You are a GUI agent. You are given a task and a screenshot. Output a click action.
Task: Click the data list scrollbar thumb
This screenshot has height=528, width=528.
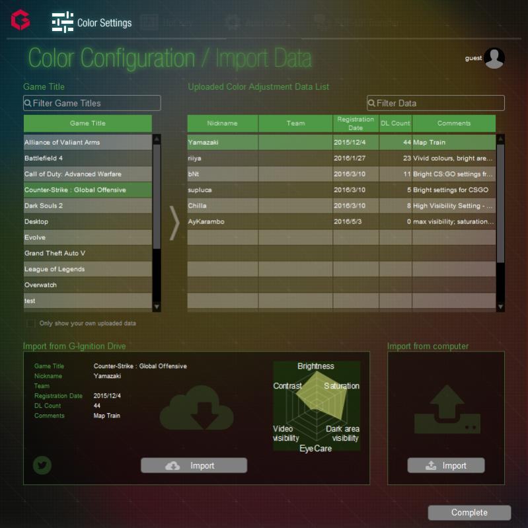click(500, 204)
